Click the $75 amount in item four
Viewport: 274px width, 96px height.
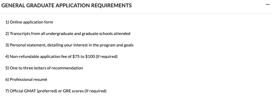(76, 57)
